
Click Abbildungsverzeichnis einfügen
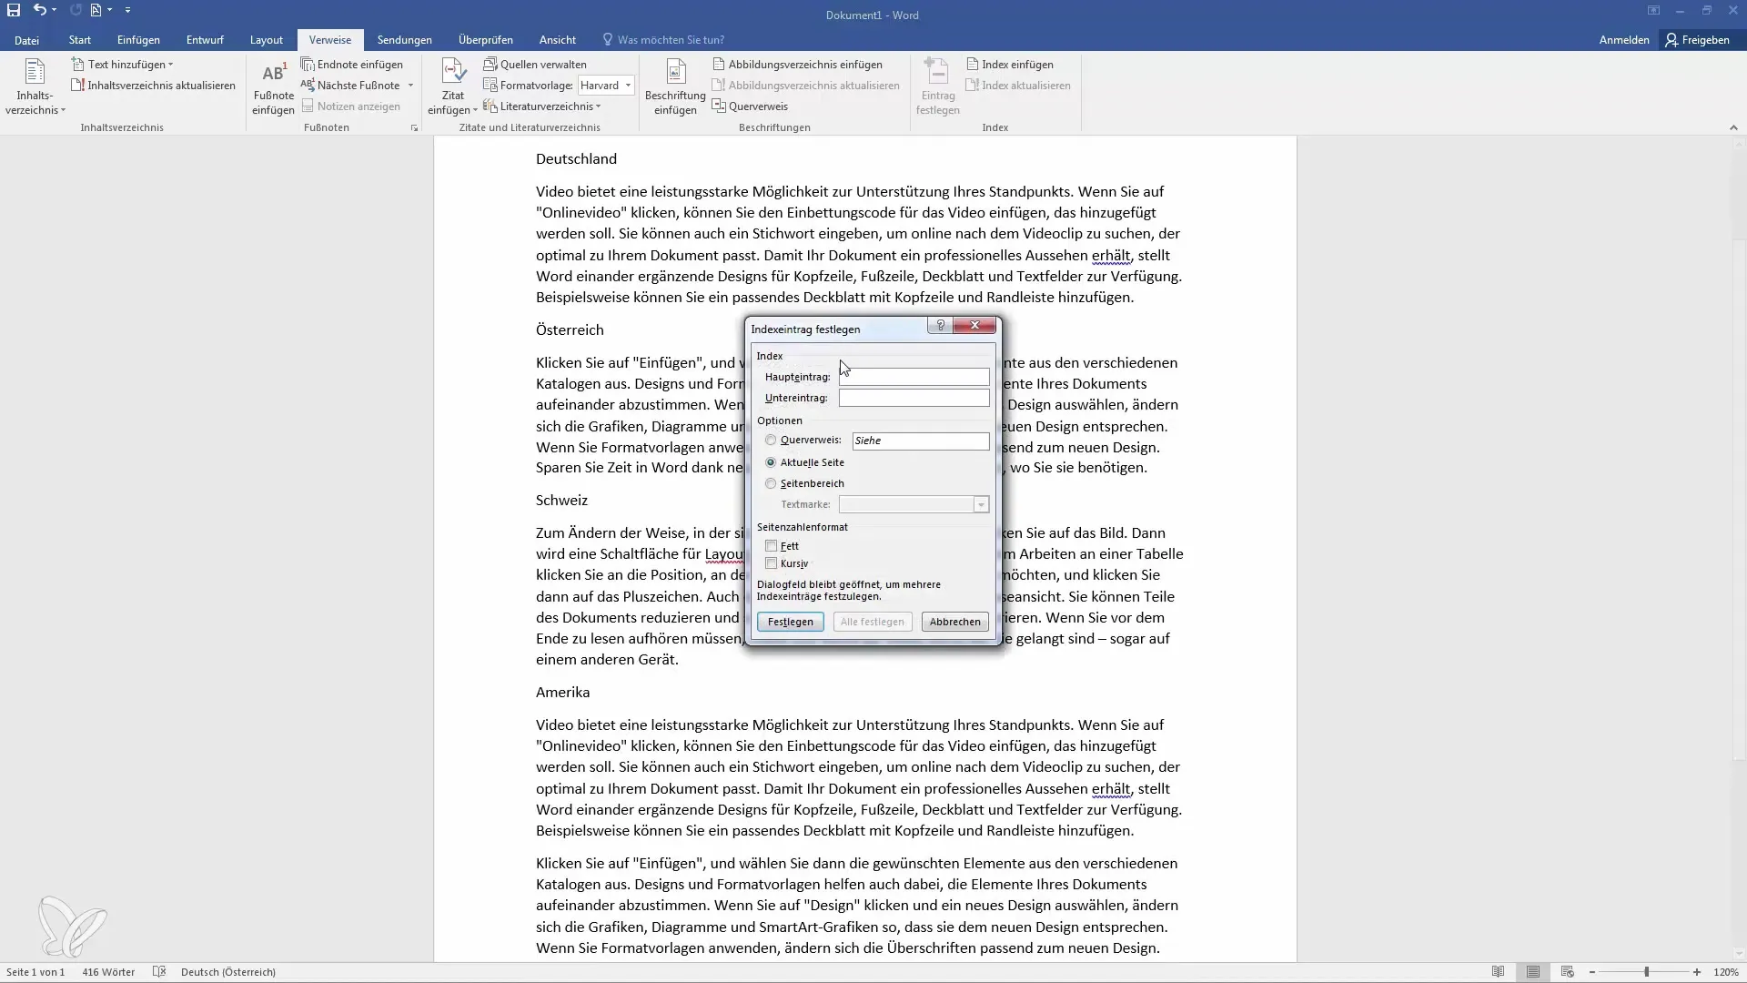pyautogui.click(x=797, y=65)
